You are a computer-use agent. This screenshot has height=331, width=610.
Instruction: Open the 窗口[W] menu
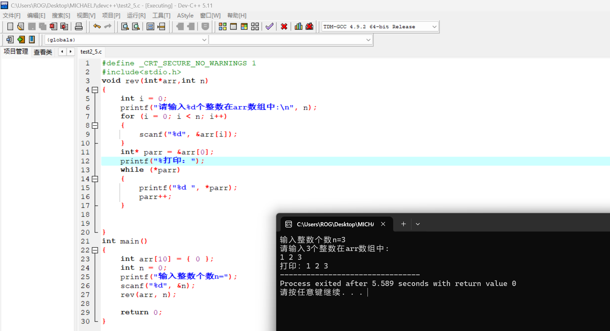(x=210, y=16)
